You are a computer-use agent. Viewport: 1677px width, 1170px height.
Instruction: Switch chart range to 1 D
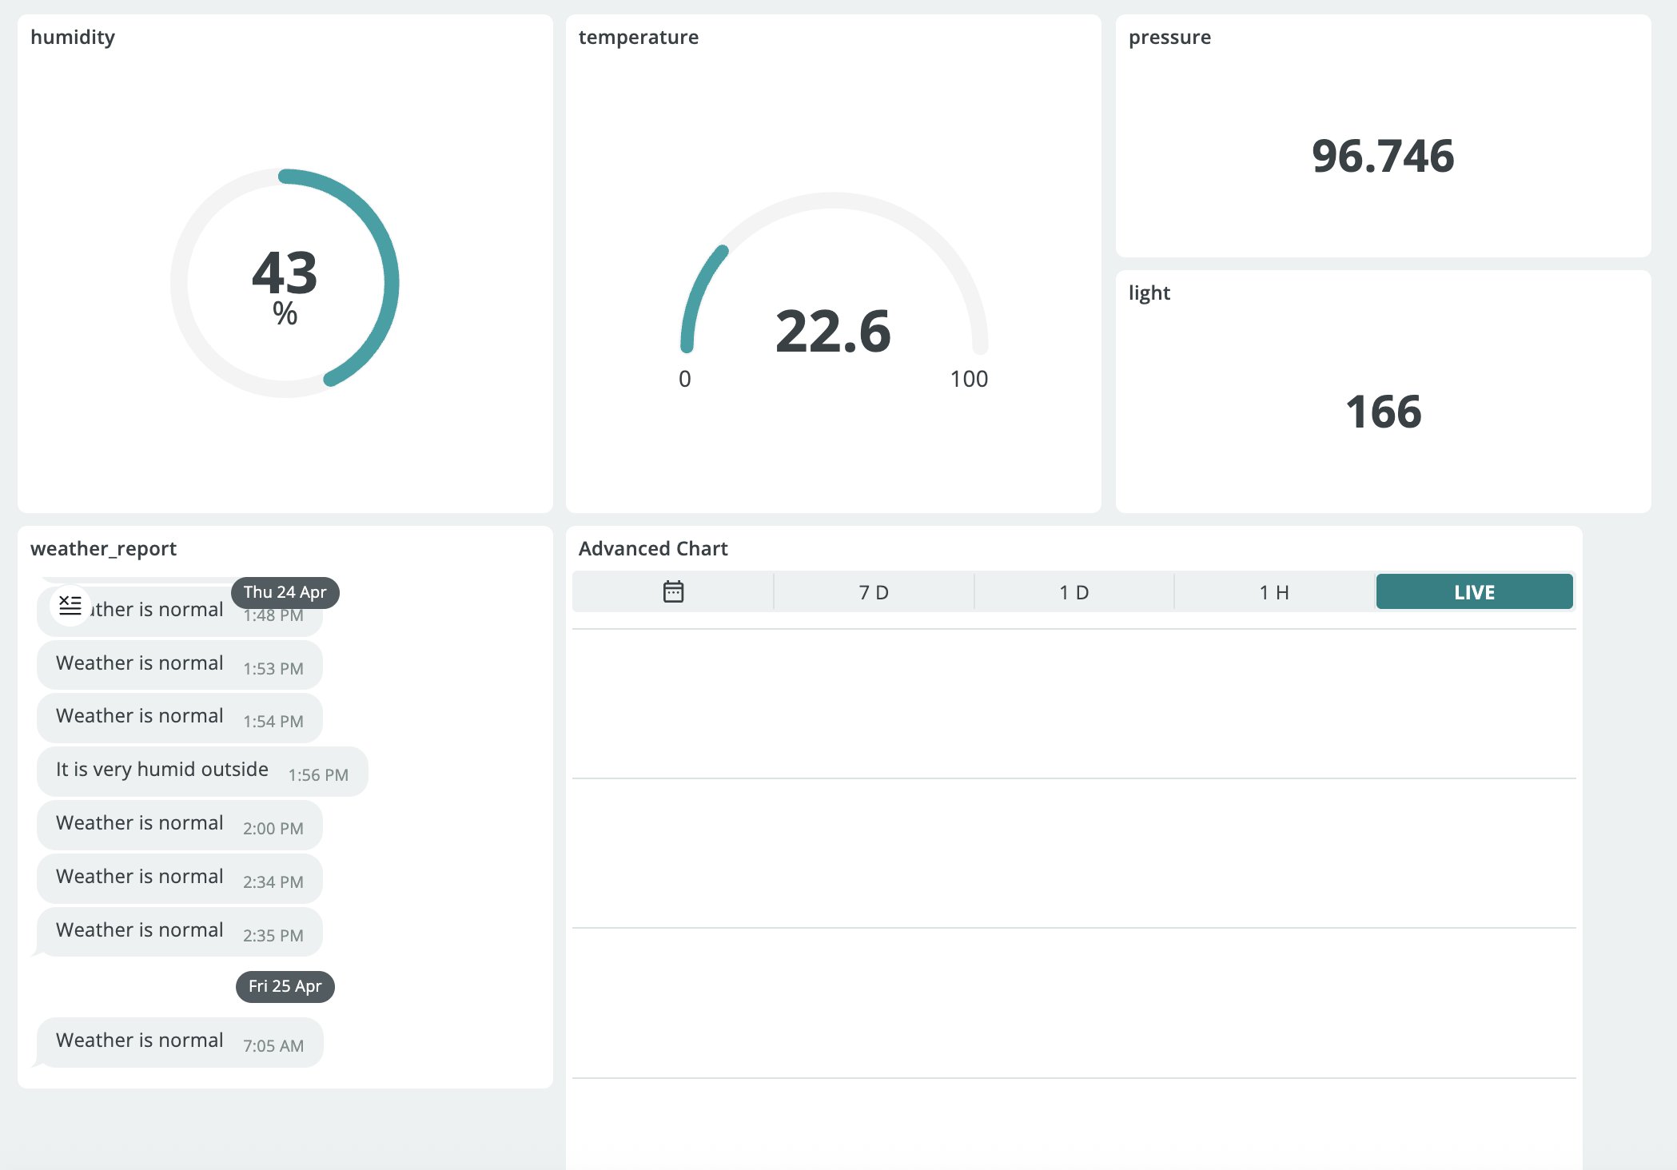point(1074,592)
